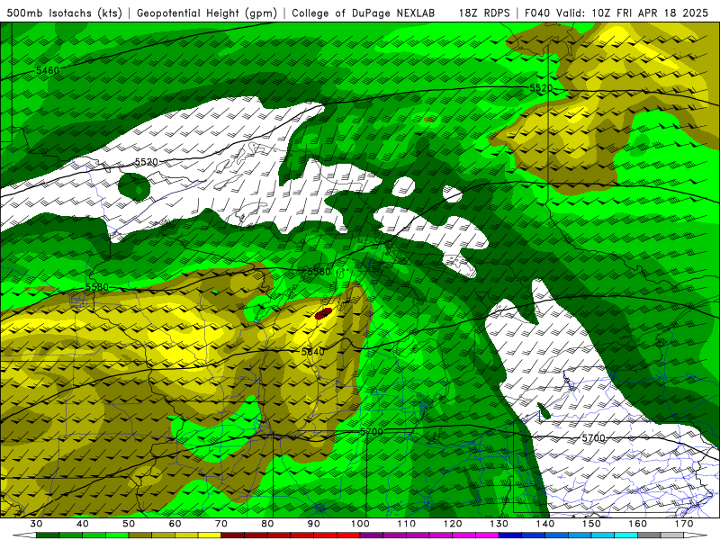Click the 5460 height contour label

click(x=48, y=71)
